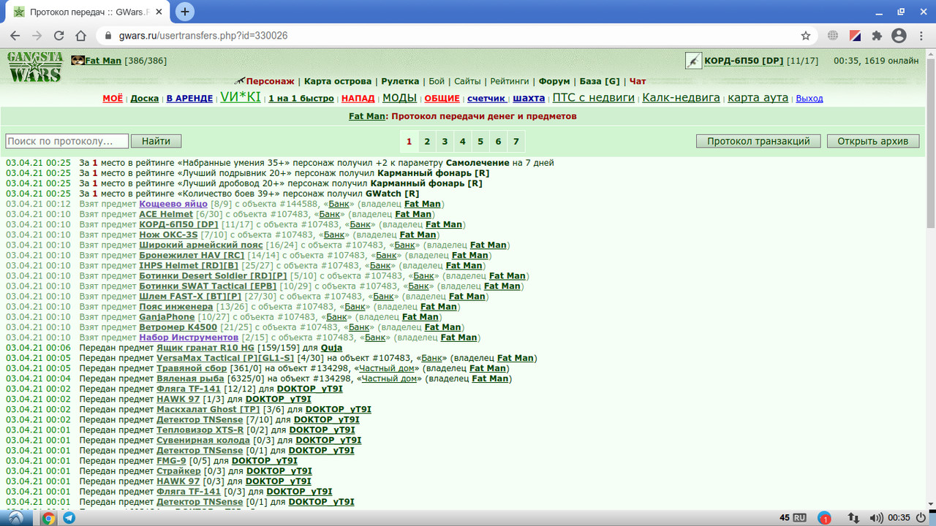Open the home page button

pyautogui.click(x=81, y=35)
